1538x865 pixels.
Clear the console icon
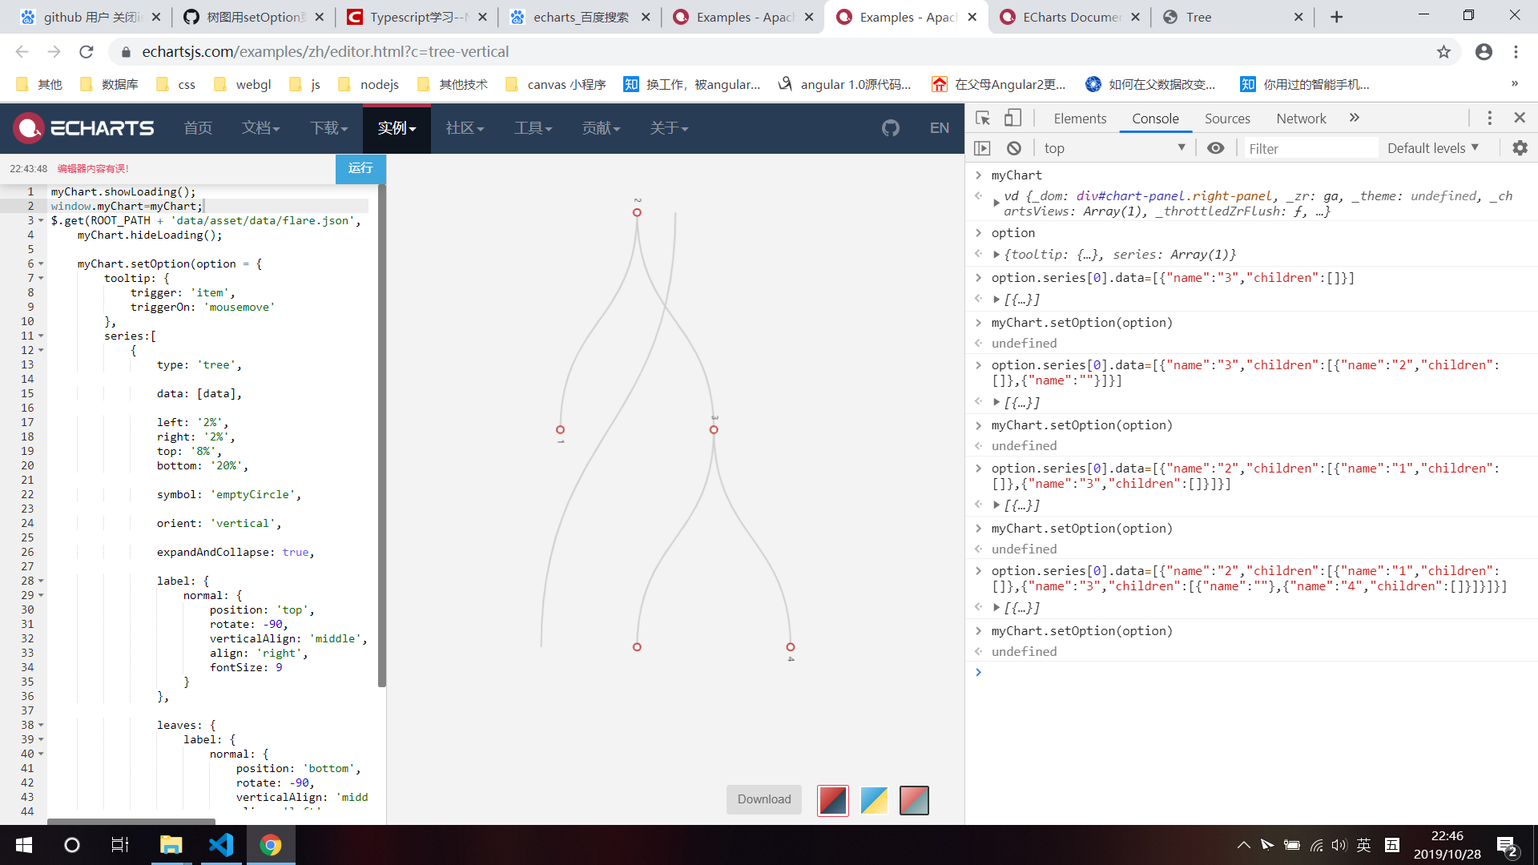click(1013, 148)
